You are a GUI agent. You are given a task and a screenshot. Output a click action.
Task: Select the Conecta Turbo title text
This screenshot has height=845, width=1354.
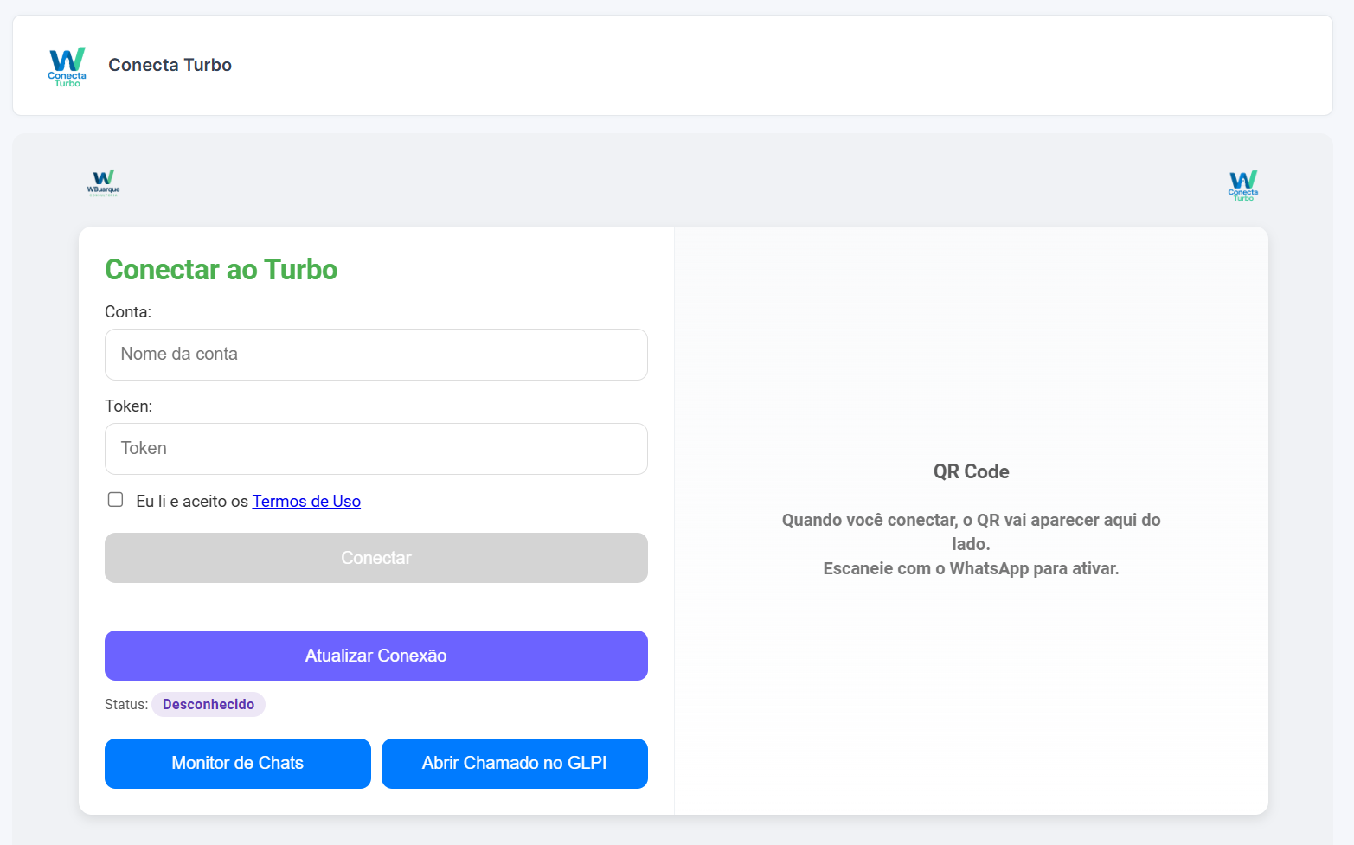pos(170,65)
